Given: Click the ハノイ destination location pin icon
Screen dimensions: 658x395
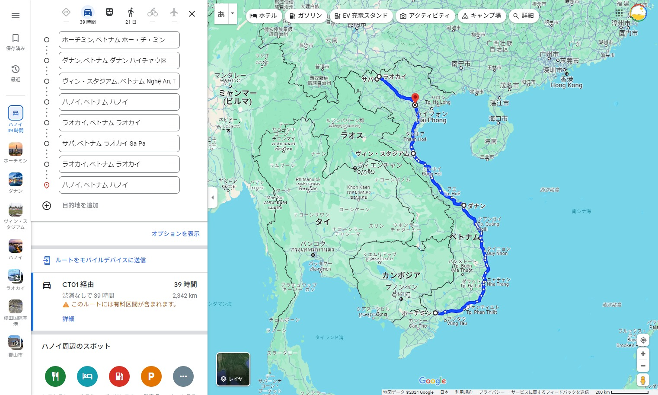Looking at the screenshot, I should tap(47, 185).
